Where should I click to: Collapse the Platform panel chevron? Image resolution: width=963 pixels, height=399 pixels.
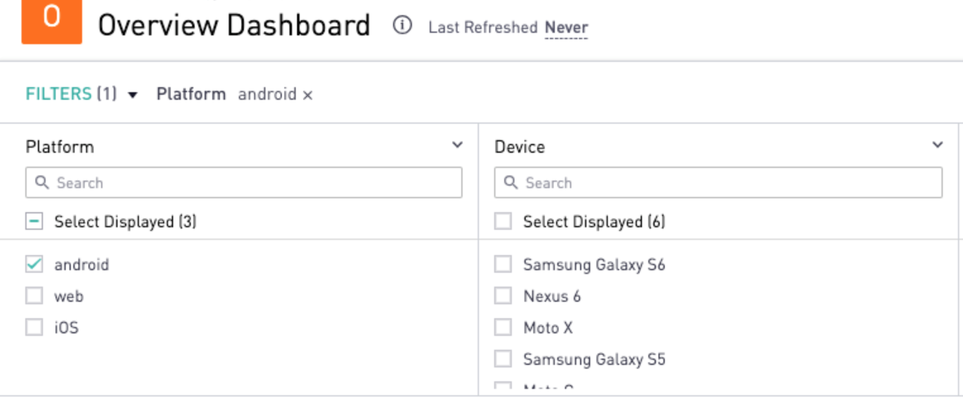coord(457,145)
